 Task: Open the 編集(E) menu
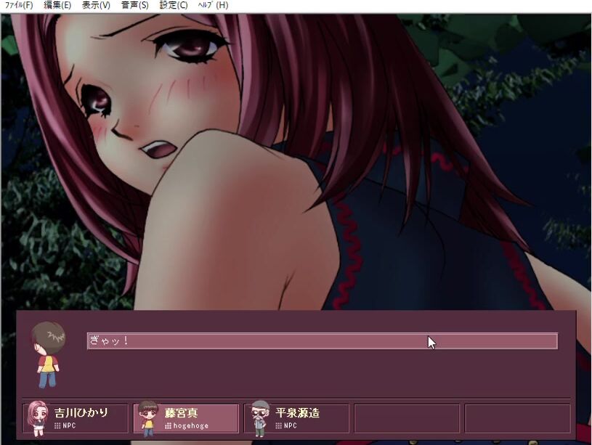pyautogui.click(x=57, y=5)
